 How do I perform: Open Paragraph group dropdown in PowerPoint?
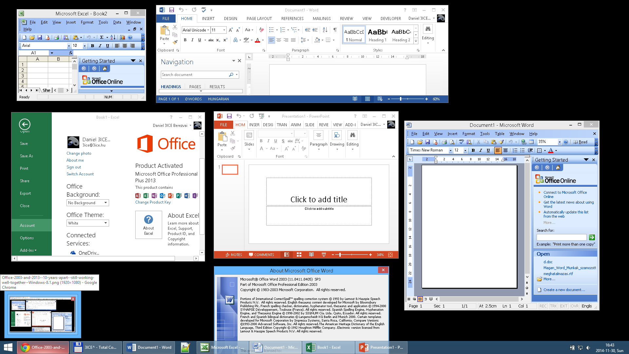point(318,140)
